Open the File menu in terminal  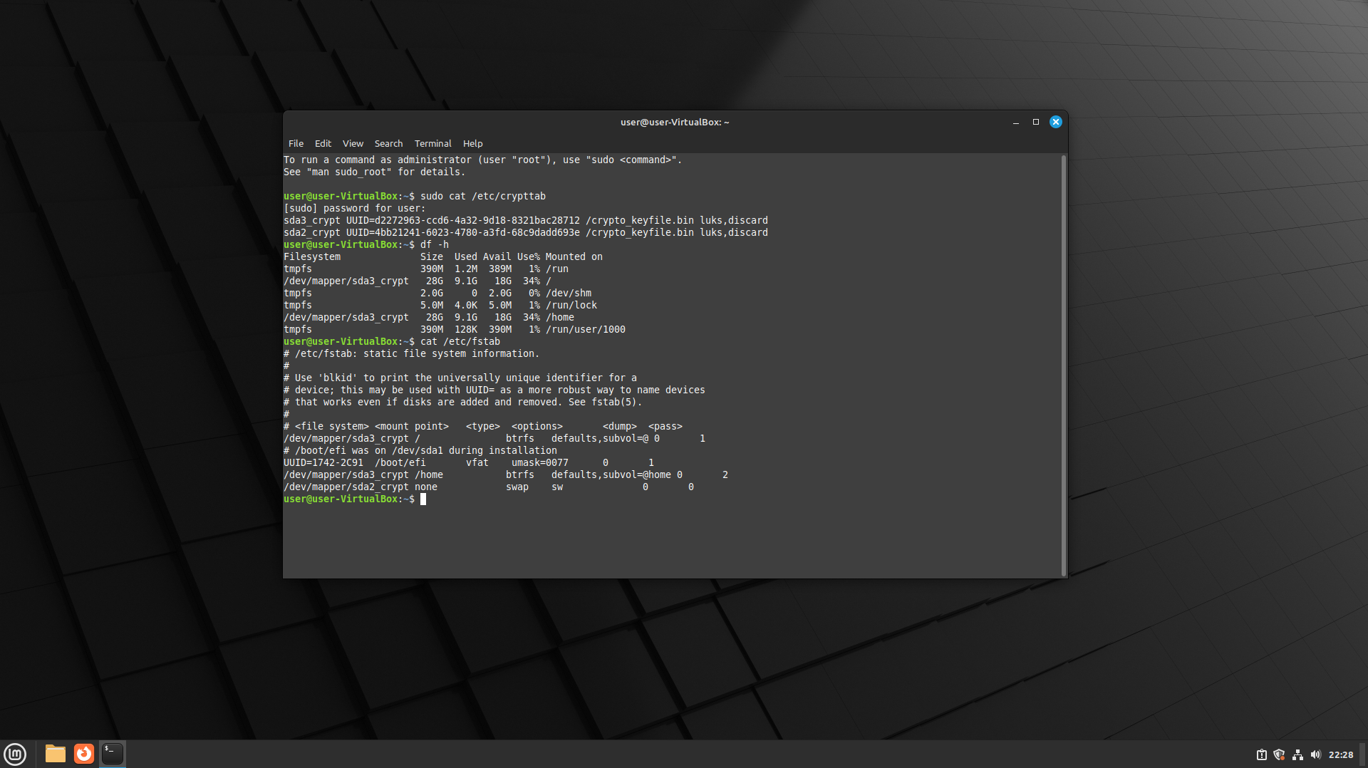pyautogui.click(x=296, y=143)
